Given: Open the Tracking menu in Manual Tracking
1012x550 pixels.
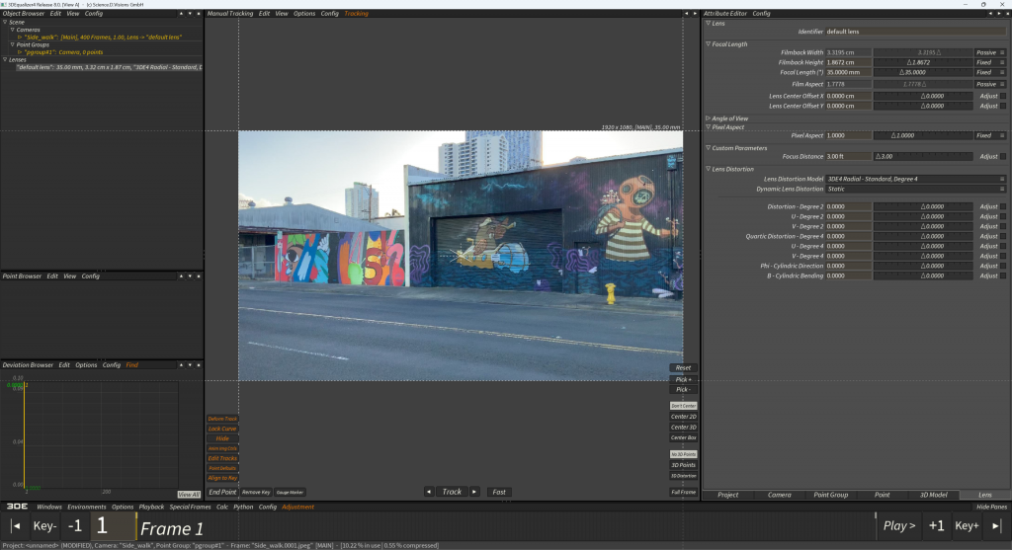Looking at the screenshot, I should [x=356, y=14].
